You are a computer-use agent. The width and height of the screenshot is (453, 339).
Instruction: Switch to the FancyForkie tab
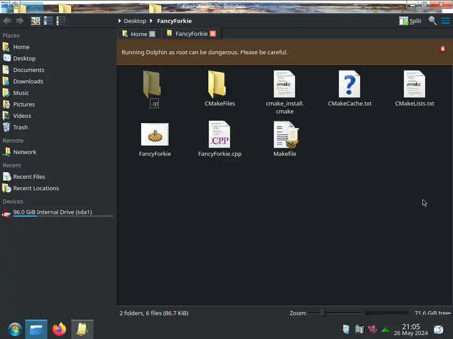point(191,34)
